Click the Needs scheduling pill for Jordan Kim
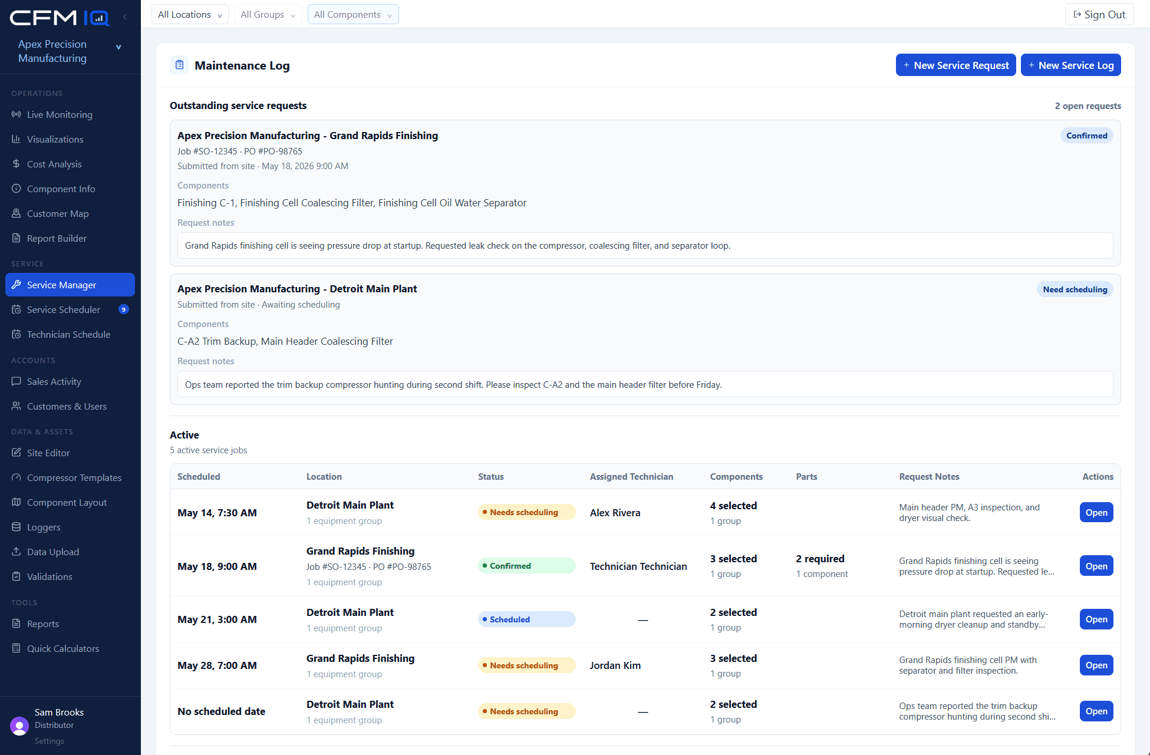 (x=526, y=665)
